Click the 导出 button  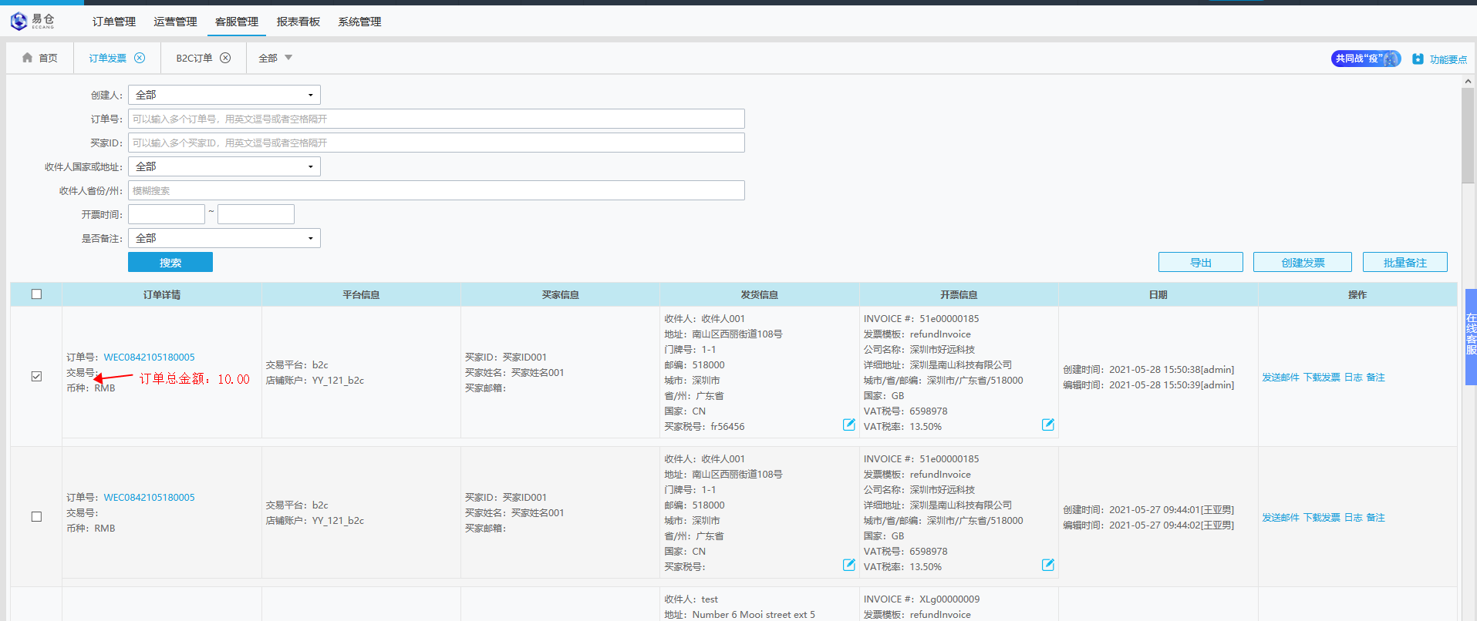[1201, 263]
